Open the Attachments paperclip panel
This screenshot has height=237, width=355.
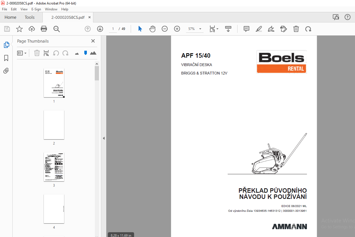pos(6,71)
